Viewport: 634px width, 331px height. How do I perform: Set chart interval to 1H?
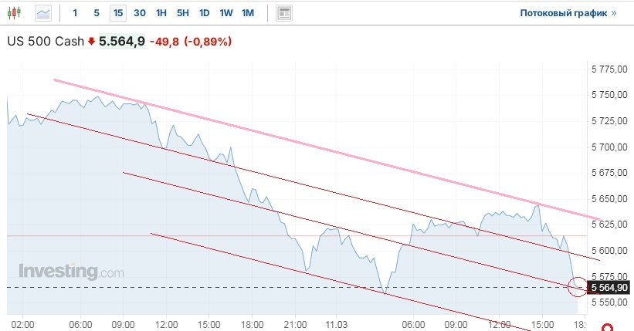pyautogui.click(x=161, y=13)
